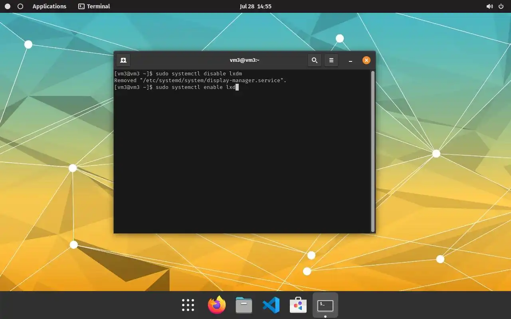Open the Software store from dock
511x319 pixels.
click(298, 305)
